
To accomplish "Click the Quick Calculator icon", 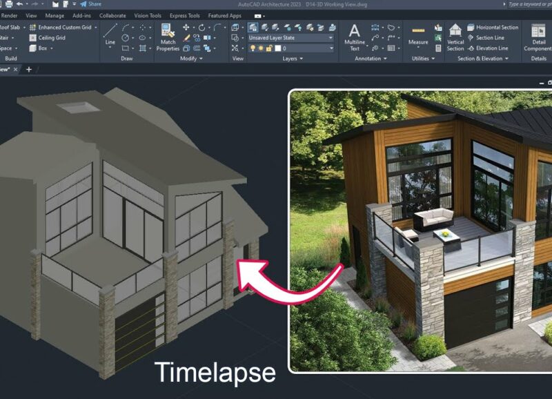I will tap(438, 48).
